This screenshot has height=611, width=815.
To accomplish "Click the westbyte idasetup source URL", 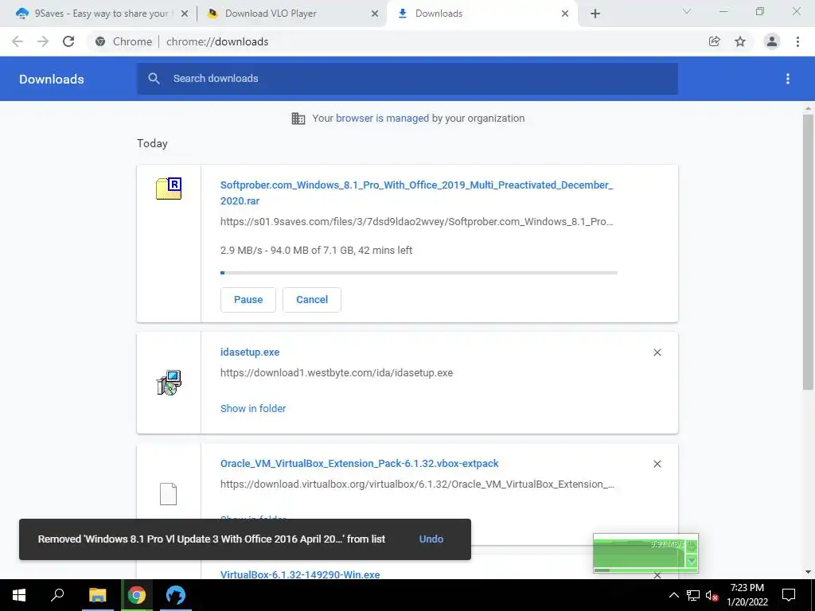I will pos(337,373).
